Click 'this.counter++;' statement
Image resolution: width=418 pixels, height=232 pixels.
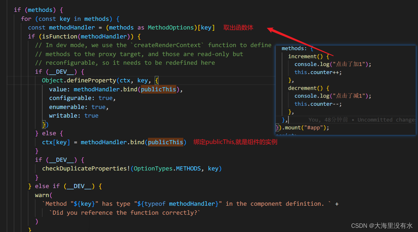pos(318,72)
